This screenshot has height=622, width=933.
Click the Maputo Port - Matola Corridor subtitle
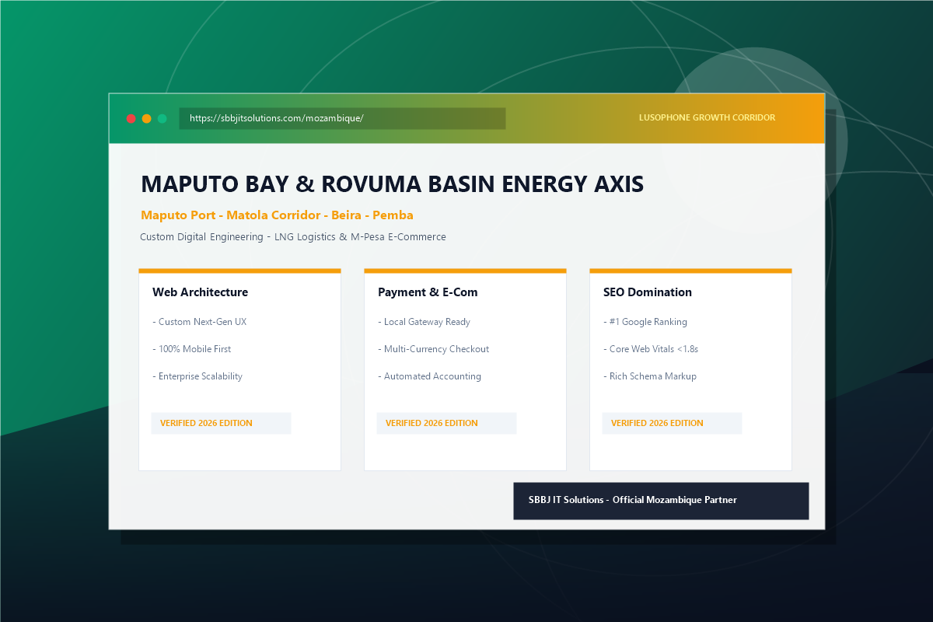coord(277,215)
